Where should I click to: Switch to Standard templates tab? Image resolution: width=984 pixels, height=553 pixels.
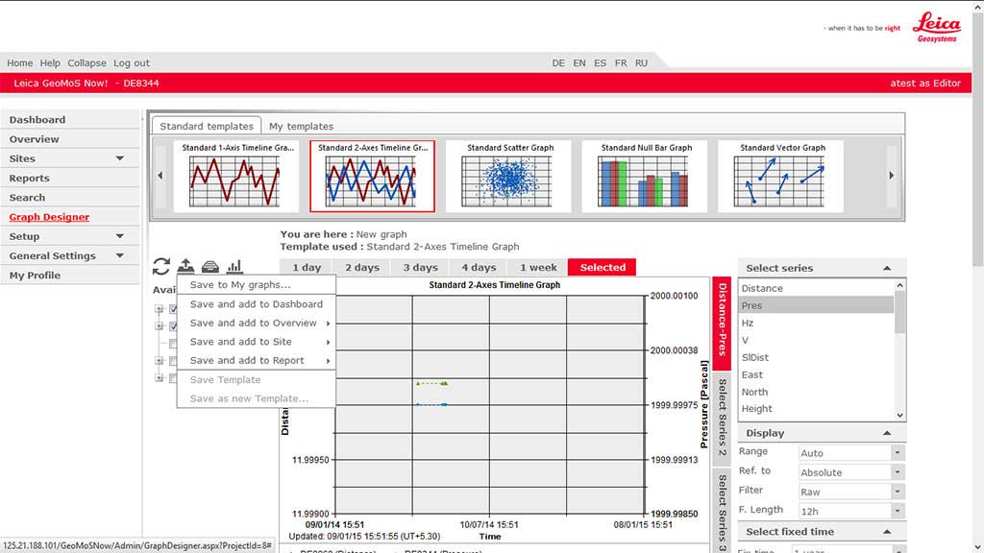(x=207, y=126)
